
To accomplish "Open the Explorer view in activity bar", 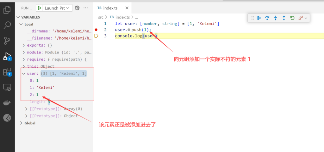I will [x=7, y=10].
